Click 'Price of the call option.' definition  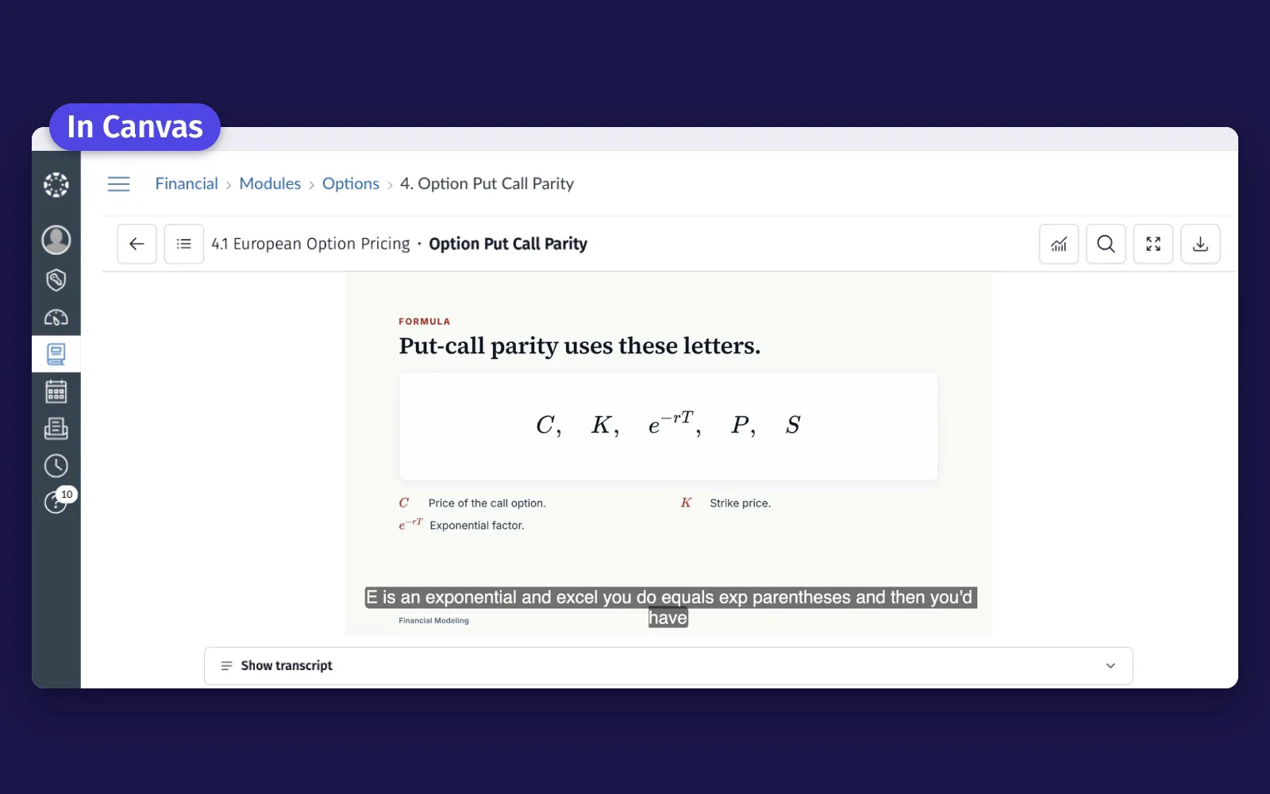487,503
